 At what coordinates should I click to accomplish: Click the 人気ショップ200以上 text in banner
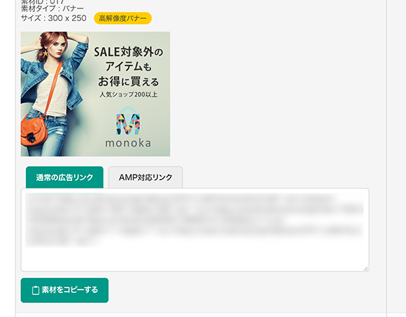point(128,95)
